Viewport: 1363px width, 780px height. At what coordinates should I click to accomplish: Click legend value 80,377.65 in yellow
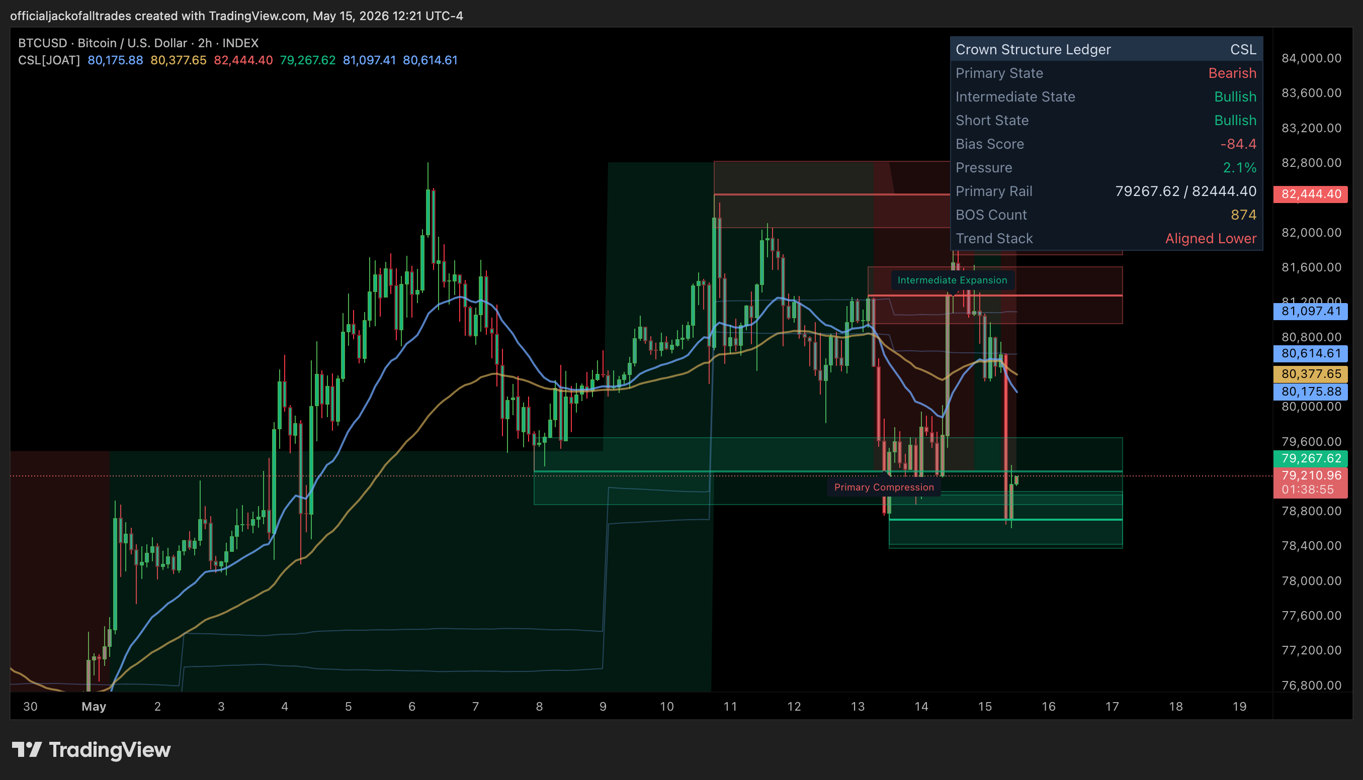179,60
